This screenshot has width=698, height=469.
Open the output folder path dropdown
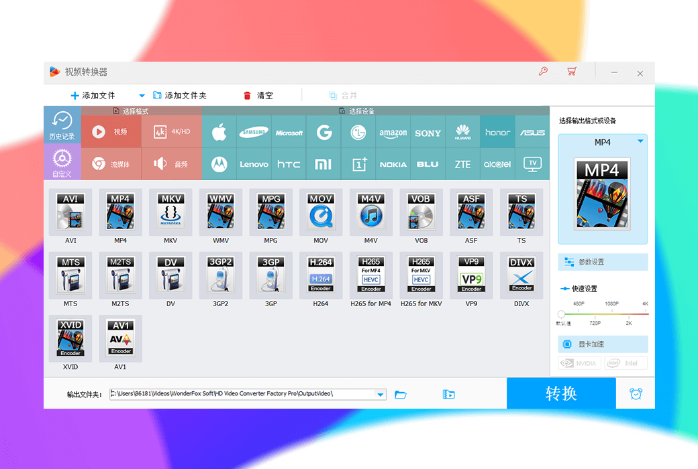(x=380, y=394)
